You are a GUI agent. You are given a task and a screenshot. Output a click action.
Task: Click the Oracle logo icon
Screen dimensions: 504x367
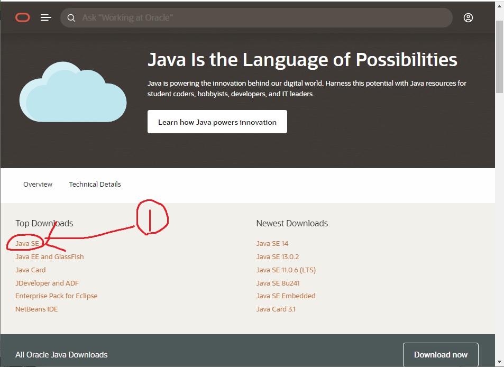click(23, 17)
